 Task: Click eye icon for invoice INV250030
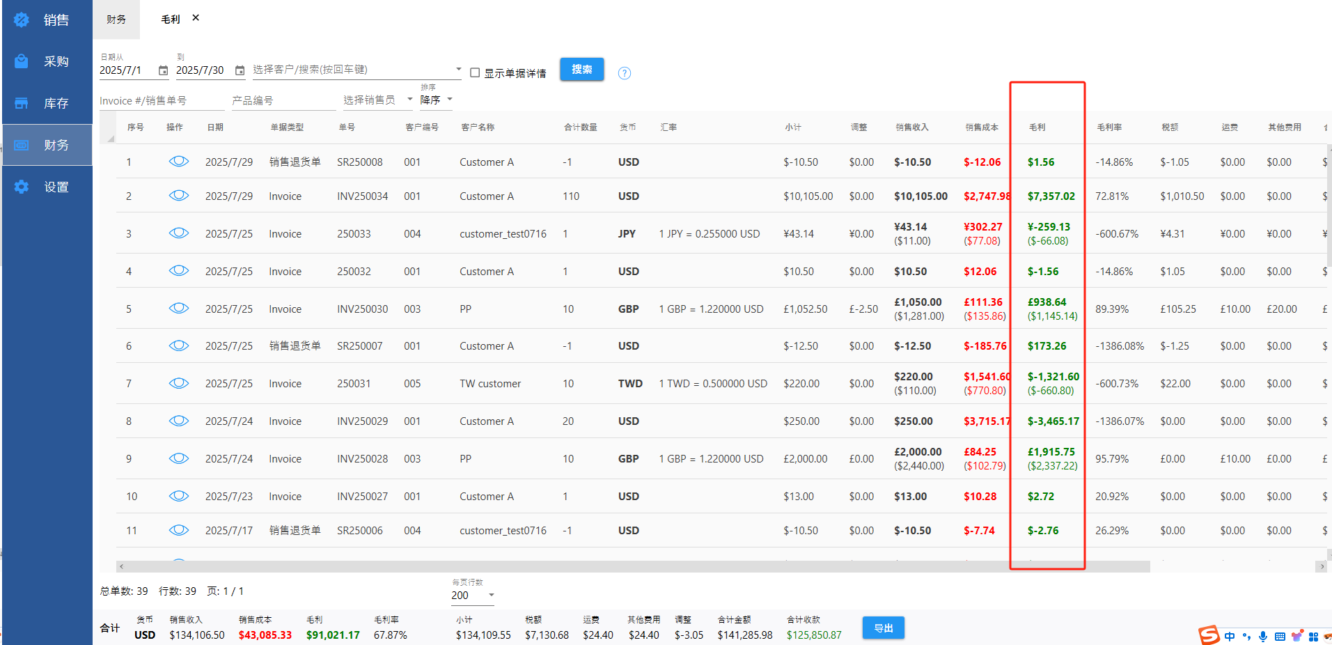pos(179,309)
